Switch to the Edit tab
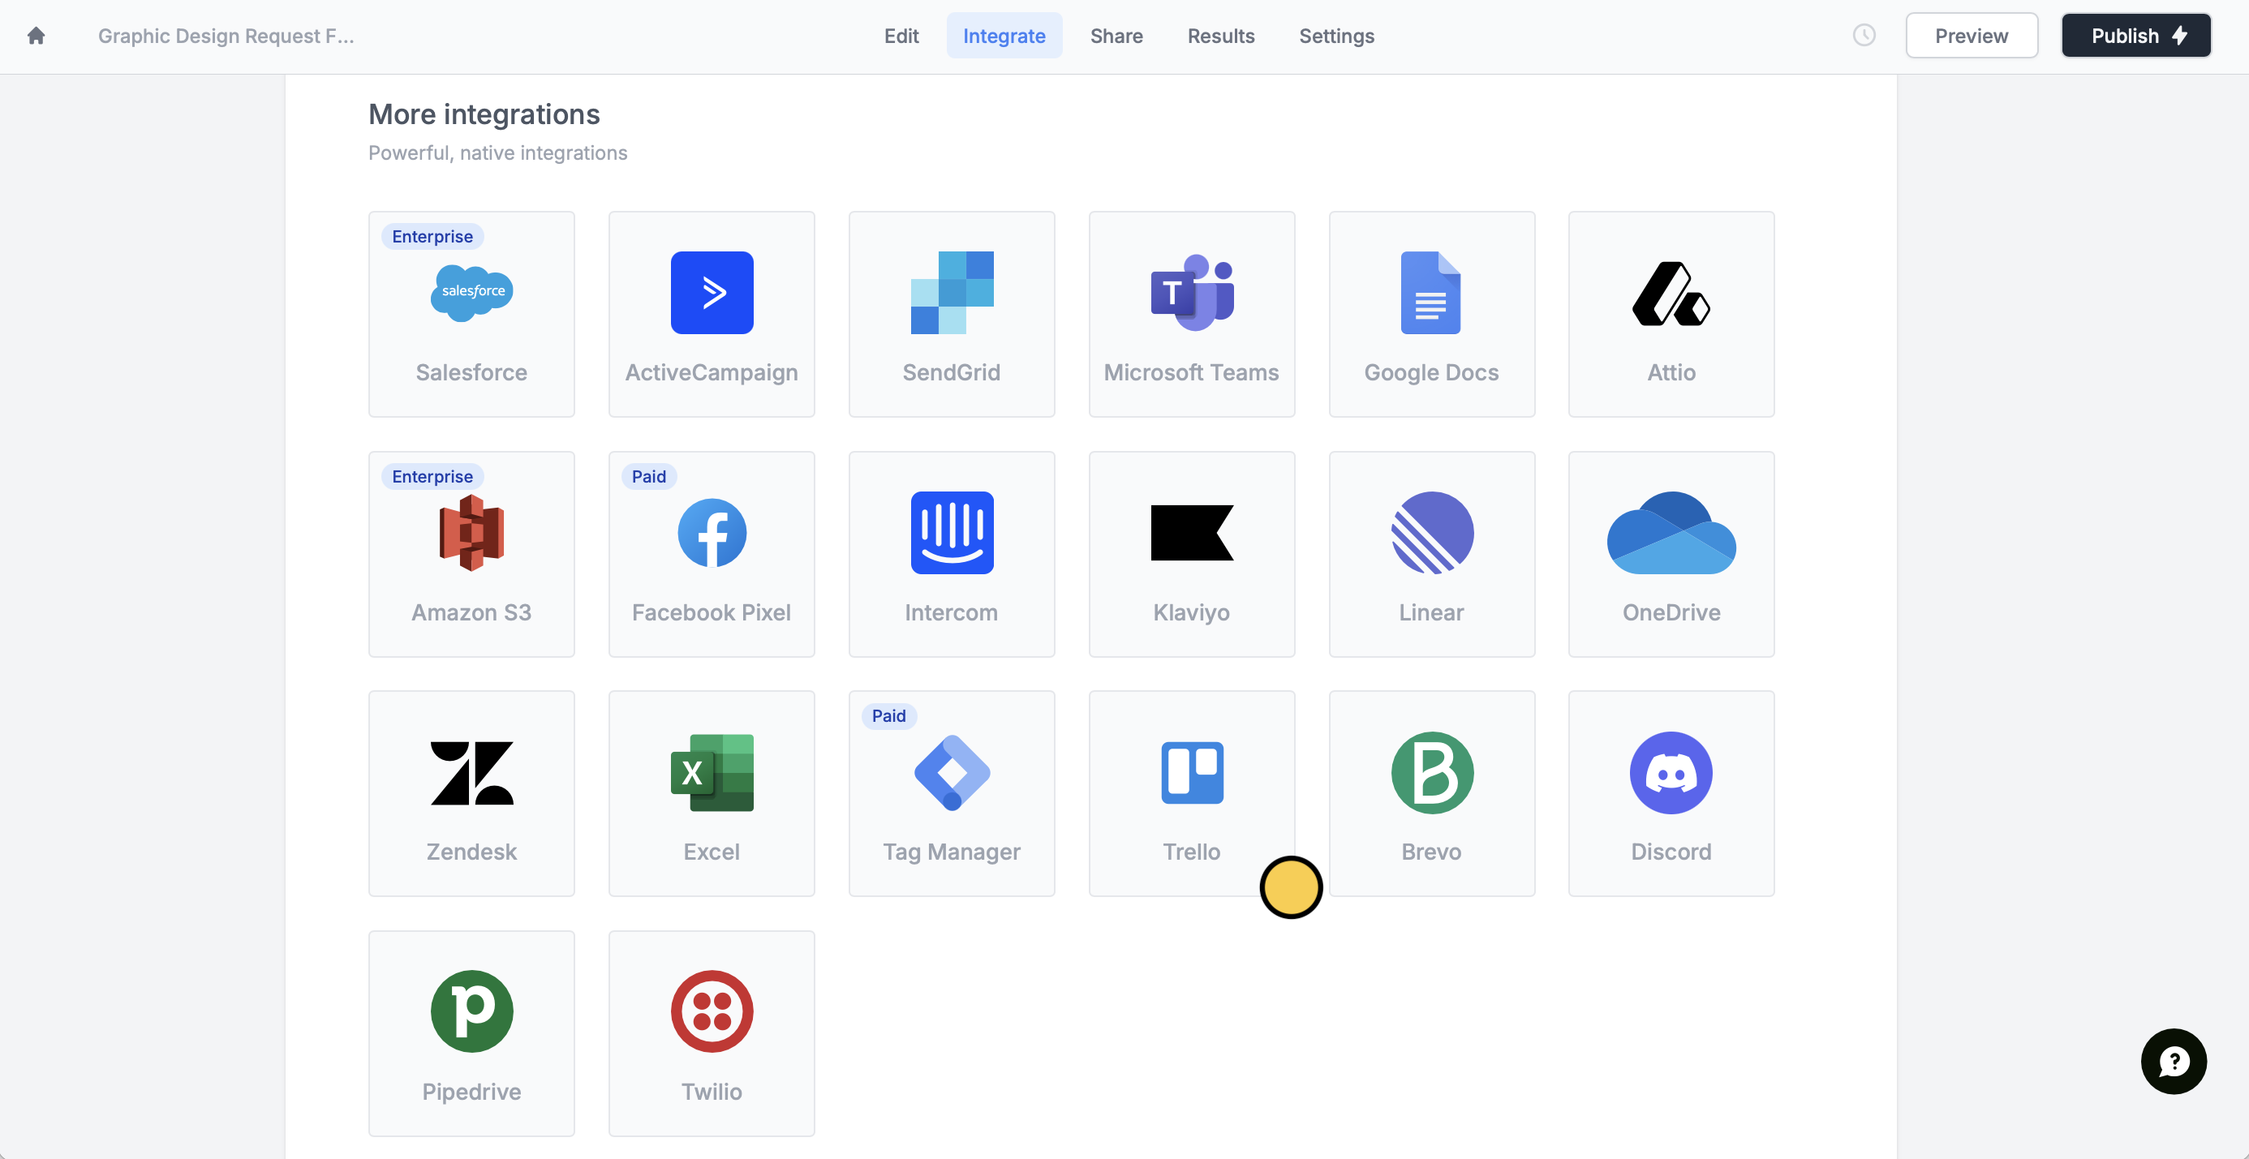Image resolution: width=2249 pixels, height=1159 pixels. point(901,36)
